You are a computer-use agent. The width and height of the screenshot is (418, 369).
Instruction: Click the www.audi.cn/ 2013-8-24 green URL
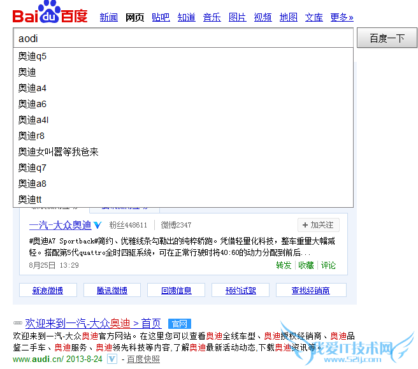(57, 359)
